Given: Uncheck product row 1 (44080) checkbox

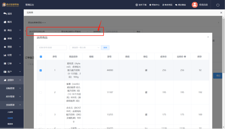Looking at the screenshot, I should (41, 70).
